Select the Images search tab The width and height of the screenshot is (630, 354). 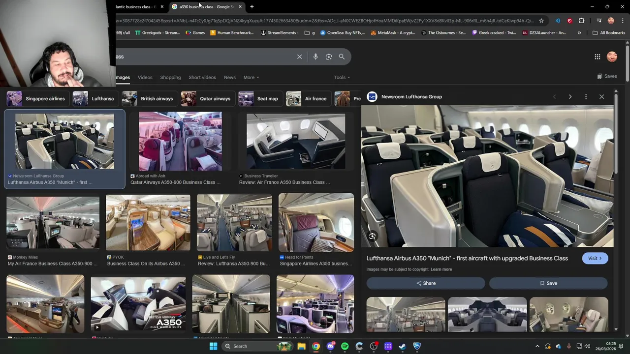[x=123, y=77]
